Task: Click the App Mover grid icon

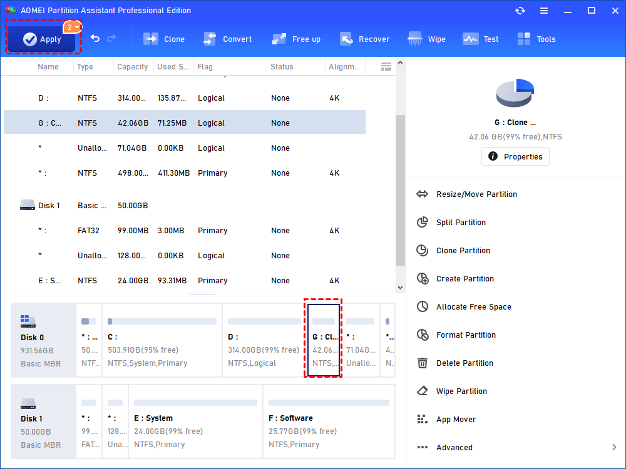Action: pos(423,419)
